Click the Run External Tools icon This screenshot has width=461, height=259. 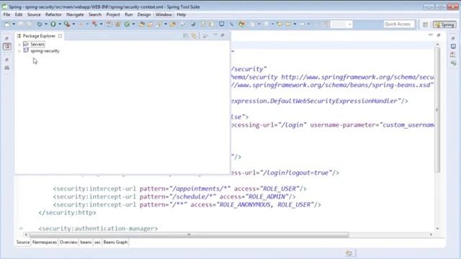(67, 24)
